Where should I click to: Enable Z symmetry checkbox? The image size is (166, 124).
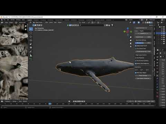point(147,70)
